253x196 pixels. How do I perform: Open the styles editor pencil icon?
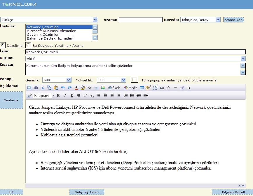pyautogui.click(x=29, y=96)
